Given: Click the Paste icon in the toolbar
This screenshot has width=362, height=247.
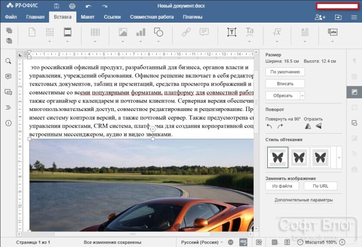Looking at the screenshot, I should (9, 41).
